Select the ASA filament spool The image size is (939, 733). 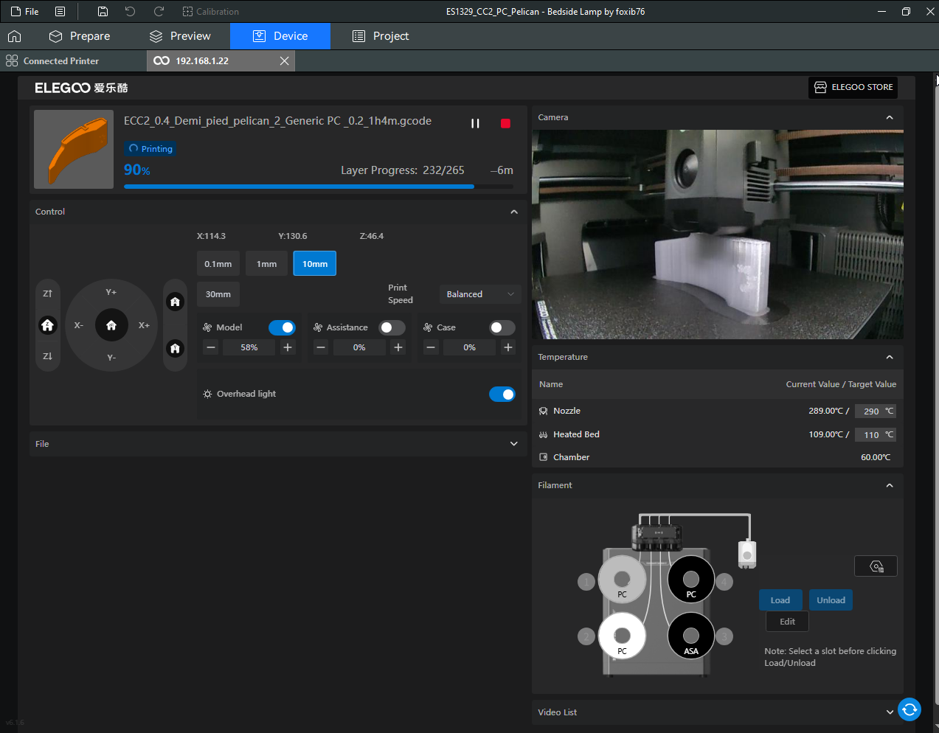point(690,636)
